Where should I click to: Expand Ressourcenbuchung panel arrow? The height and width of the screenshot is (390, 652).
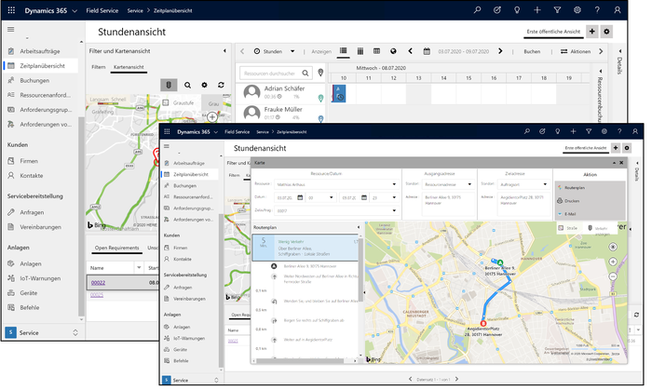tap(600, 71)
